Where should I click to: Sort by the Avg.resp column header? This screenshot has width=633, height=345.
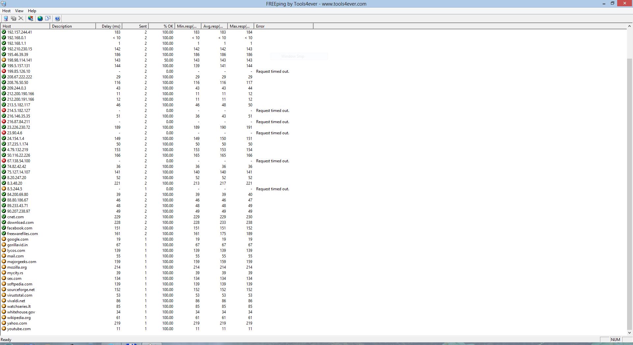[x=215, y=26]
